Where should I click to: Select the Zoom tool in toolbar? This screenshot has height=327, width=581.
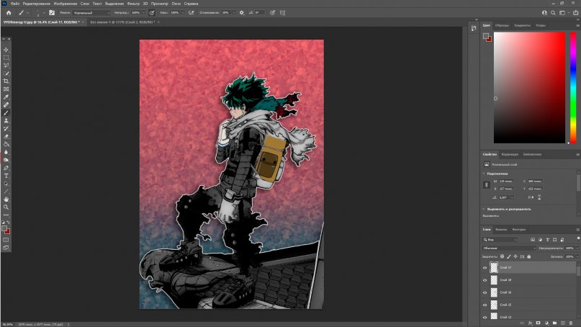(6, 207)
